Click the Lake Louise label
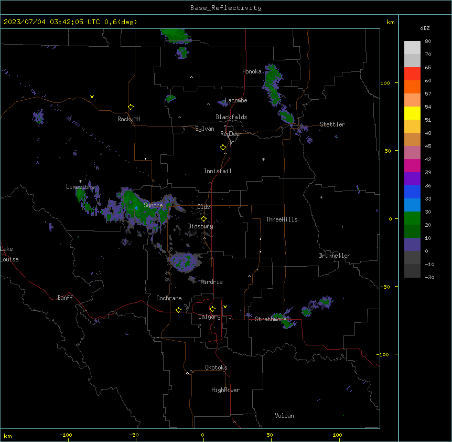 (8, 254)
